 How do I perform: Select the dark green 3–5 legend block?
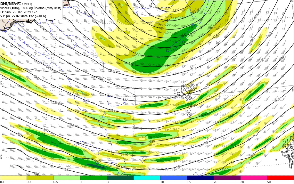click(x=120, y=178)
